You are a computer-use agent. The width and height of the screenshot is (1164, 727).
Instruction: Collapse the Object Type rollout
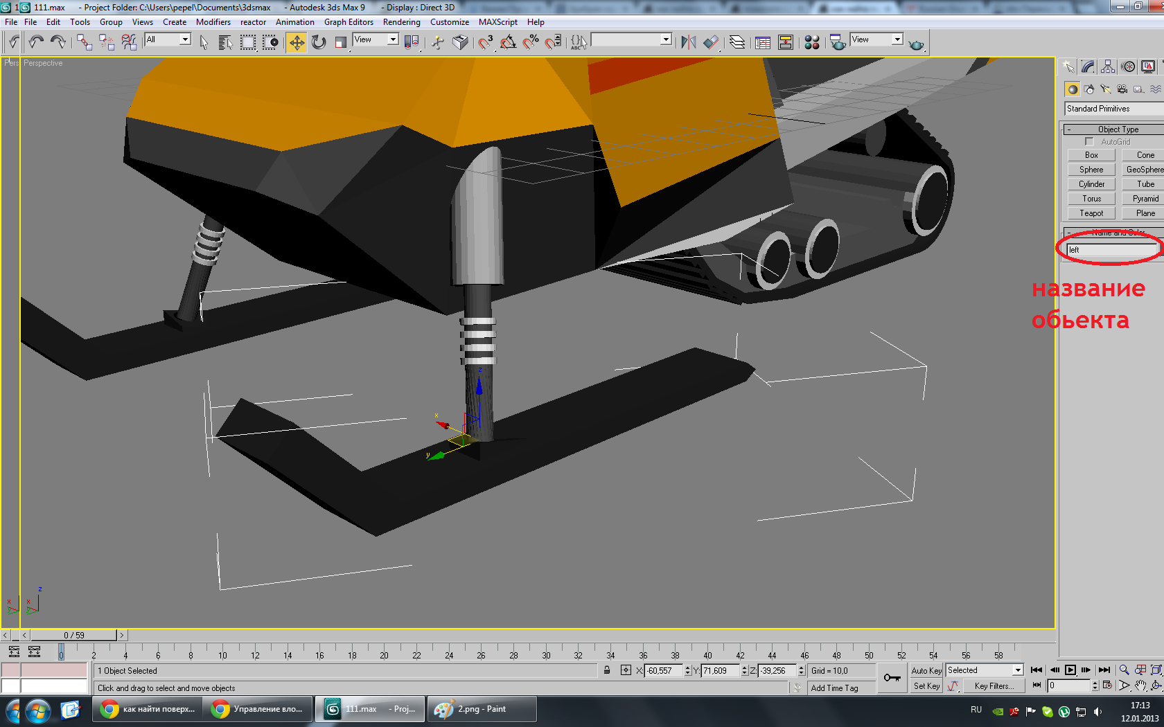pyautogui.click(x=1117, y=129)
